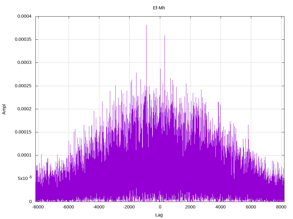The height and width of the screenshot is (219, 293).
Task: Click the x-axis value -2000
Action: 129,207
